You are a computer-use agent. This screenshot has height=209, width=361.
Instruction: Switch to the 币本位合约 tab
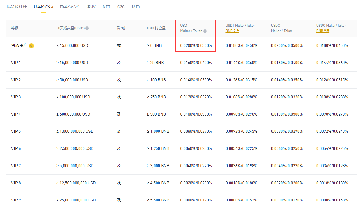pos(70,6)
